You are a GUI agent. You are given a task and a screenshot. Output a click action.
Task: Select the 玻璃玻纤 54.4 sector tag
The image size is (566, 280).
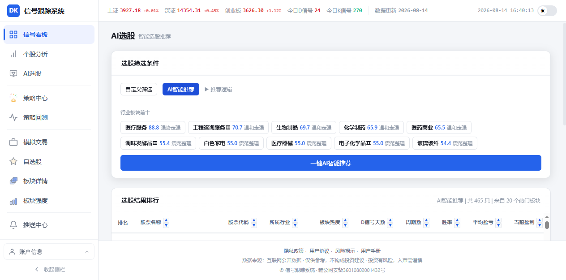coord(445,143)
